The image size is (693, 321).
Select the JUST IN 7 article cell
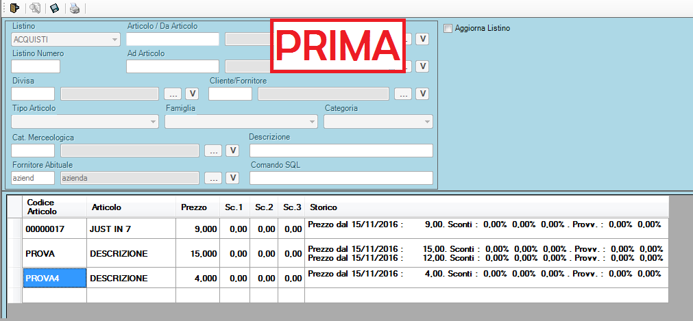pyautogui.click(x=131, y=229)
